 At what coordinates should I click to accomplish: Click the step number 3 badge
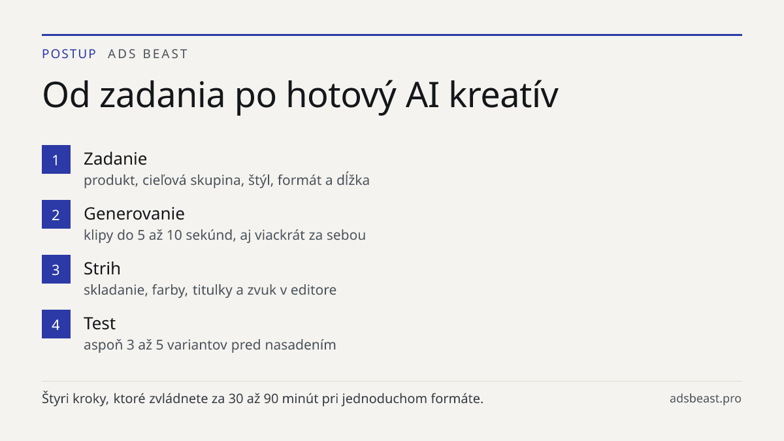[x=56, y=269]
